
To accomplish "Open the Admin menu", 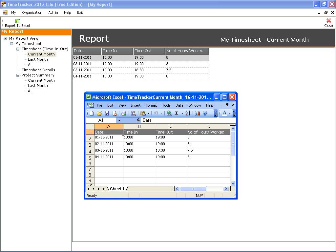I will (x=53, y=12).
